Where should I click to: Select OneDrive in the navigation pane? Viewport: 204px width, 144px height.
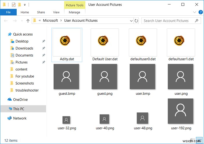20,99
